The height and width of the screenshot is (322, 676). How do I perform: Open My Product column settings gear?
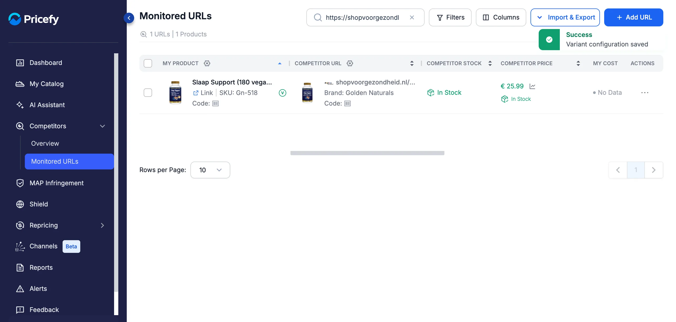click(207, 63)
